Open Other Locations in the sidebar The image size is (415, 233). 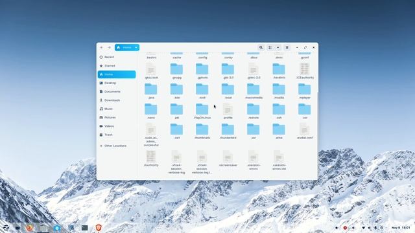[x=117, y=146]
